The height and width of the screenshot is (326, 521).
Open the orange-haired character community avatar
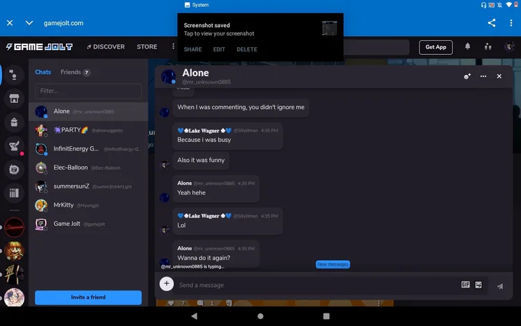coord(14,251)
